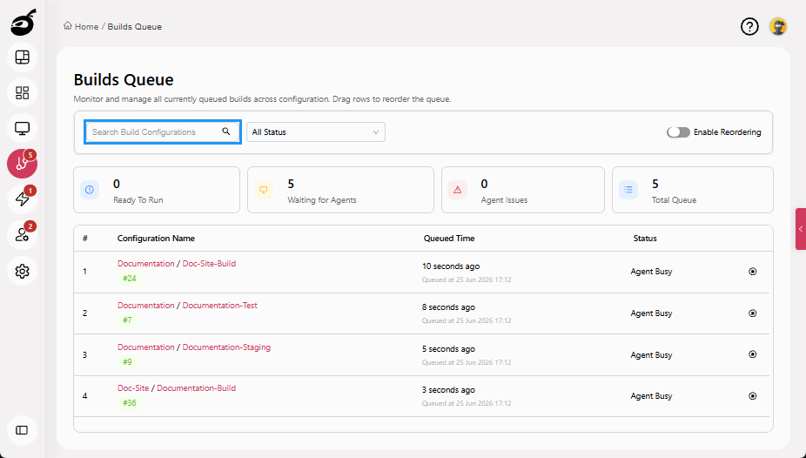The image size is (806, 458).
Task: Click Agent Busy status for Doc-Site-Build
Action: pyautogui.click(x=651, y=272)
